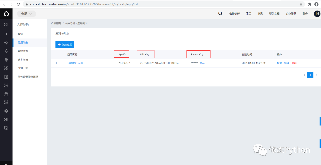The image size is (321, 165).
Task: Open the user avatar account menu
Action: (x=317, y=14)
